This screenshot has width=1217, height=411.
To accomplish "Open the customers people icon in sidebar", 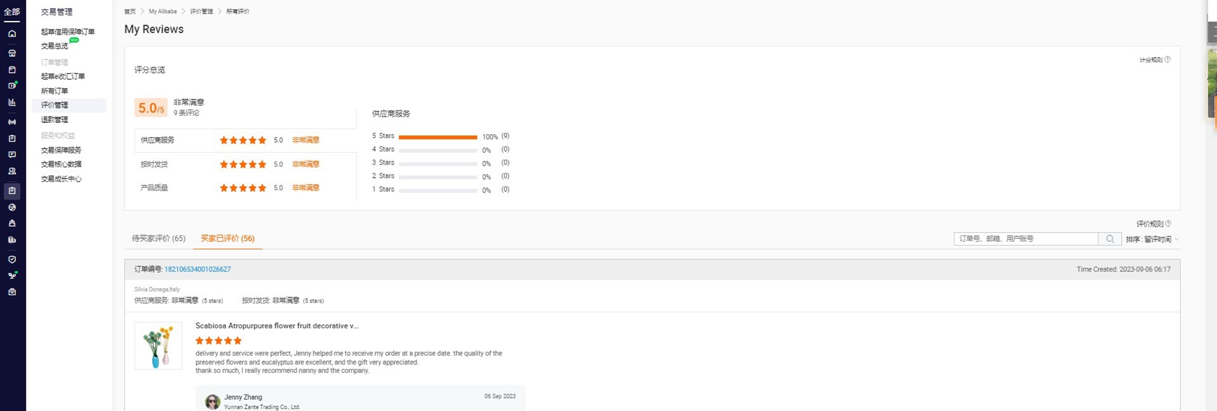I will (x=12, y=171).
